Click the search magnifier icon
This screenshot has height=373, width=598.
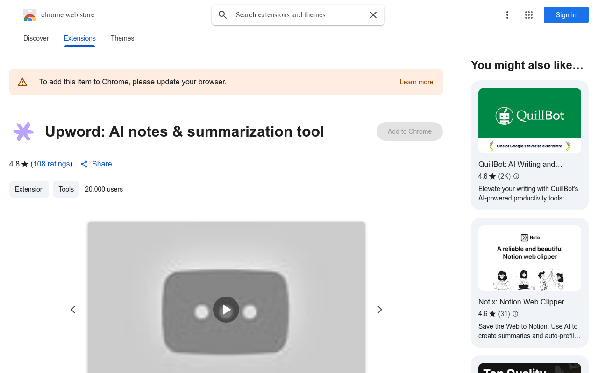point(223,15)
